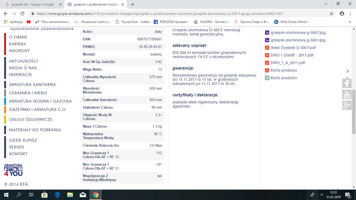The width and height of the screenshot is (356, 200).
Task: Expand the right-side chevron arrow
Action: point(347,71)
